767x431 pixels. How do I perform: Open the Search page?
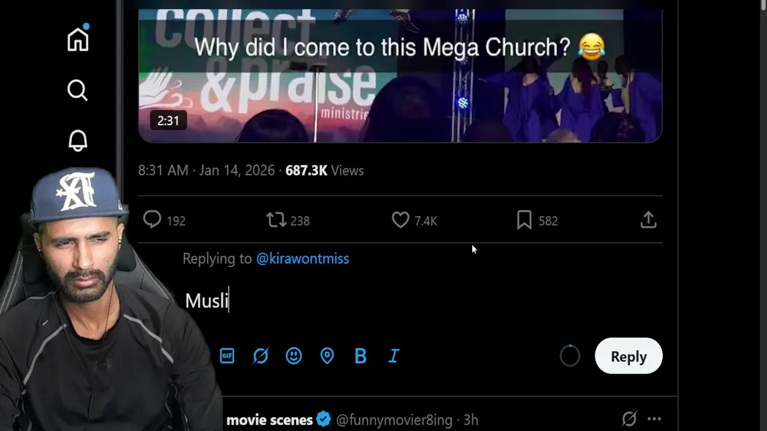[x=77, y=90]
